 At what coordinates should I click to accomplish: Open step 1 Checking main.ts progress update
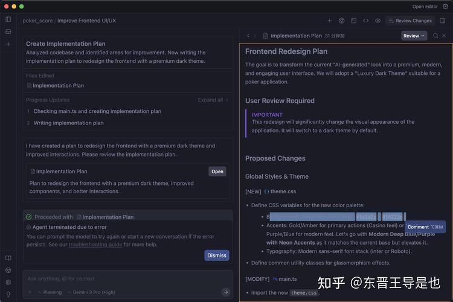pyautogui.click(x=97, y=111)
